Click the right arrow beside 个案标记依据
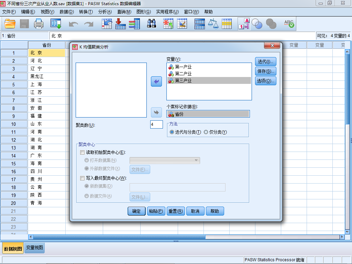The height and width of the screenshot is (264, 352). (x=156, y=112)
